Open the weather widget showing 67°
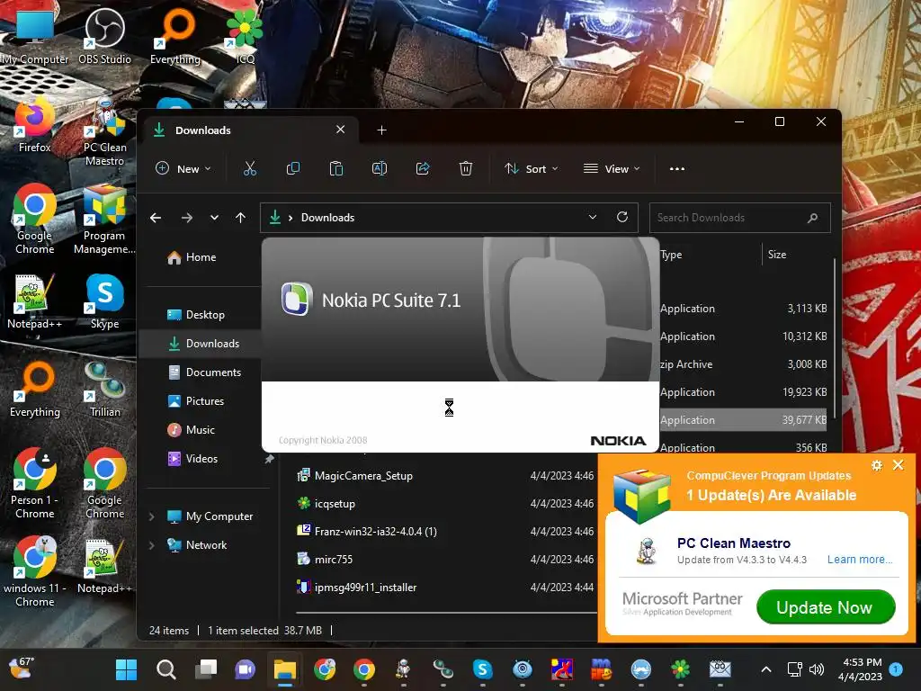 22,669
